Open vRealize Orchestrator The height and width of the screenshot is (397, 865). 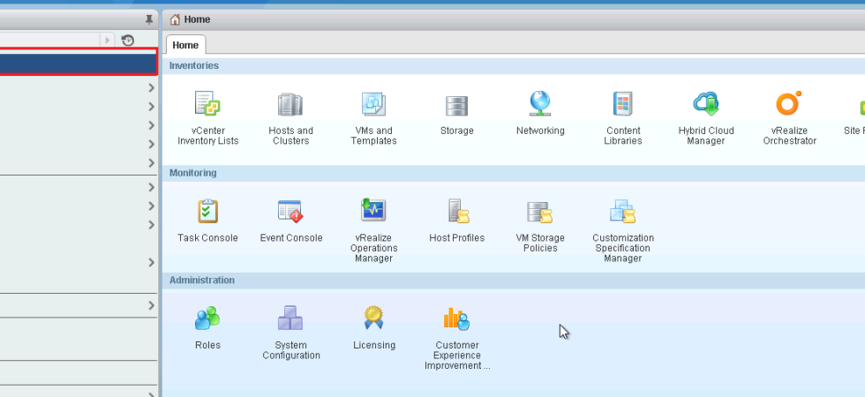point(789,117)
